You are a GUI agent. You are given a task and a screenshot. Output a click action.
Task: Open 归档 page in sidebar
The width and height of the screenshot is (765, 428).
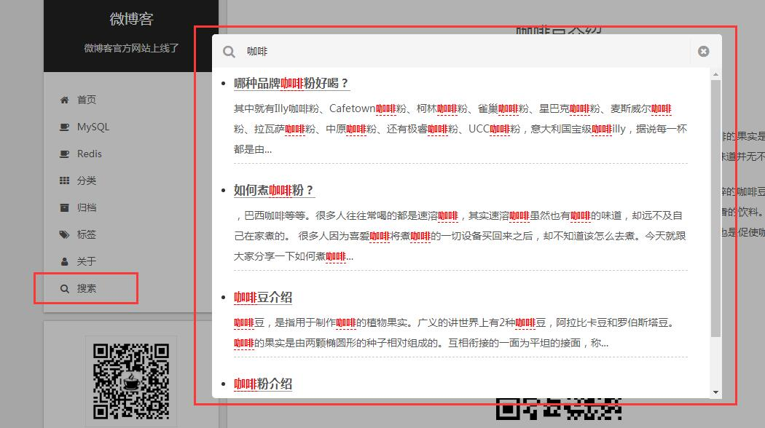[87, 207]
